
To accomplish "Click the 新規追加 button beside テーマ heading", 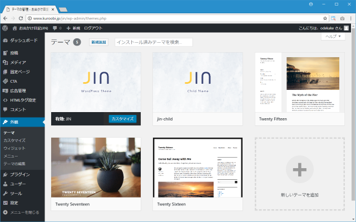I will [98, 42].
